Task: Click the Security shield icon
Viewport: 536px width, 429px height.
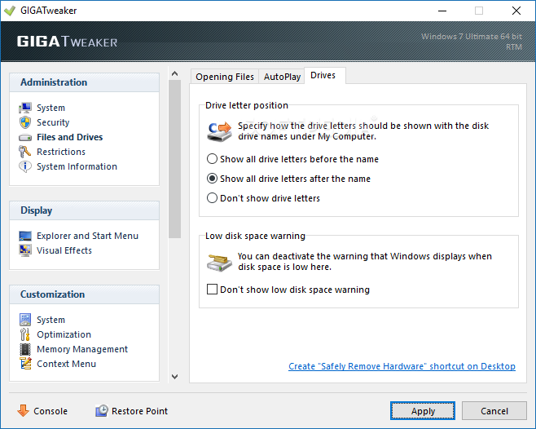Action: click(25, 122)
